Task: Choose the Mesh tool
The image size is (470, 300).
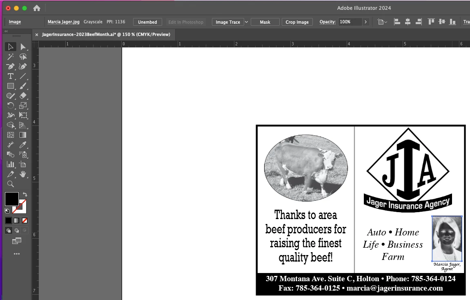Action: pyautogui.click(x=11, y=135)
